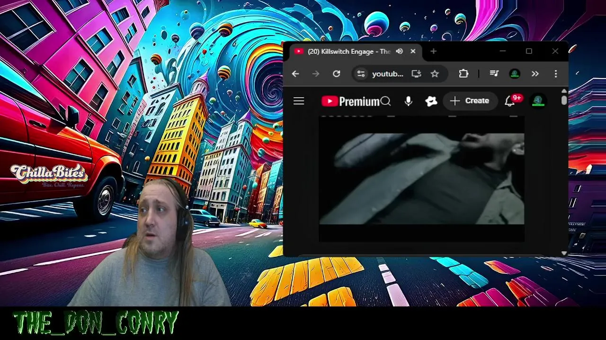Go to YouTube Premium home logo

tap(350, 101)
